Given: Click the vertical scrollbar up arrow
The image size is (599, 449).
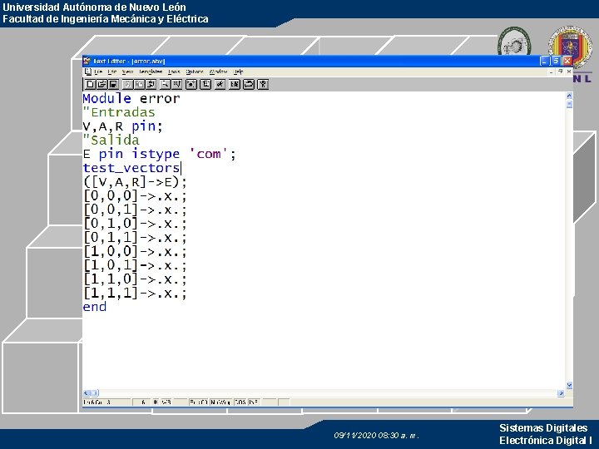Looking at the screenshot, I should (x=569, y=96).
